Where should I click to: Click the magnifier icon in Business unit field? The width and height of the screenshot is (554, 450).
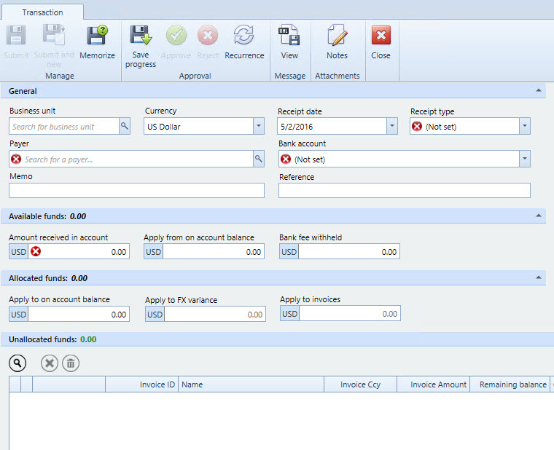(x=125, y=127)
